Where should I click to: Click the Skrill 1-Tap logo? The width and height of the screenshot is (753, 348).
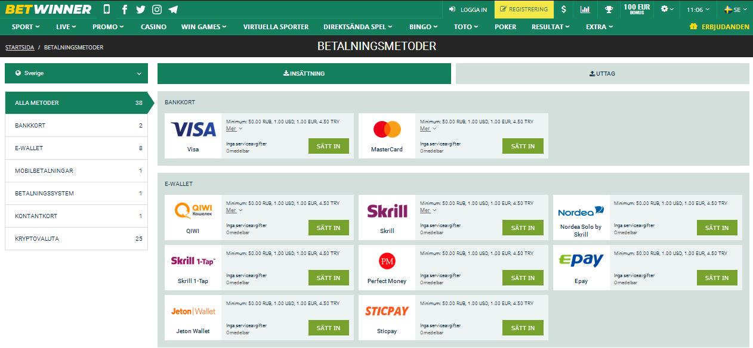[193, 261]
